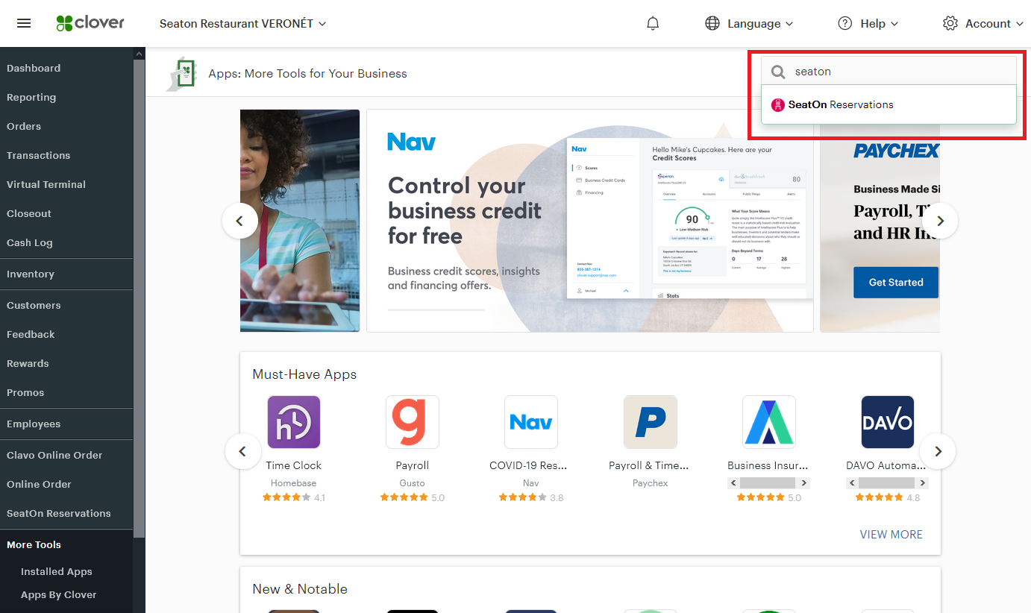Screen dimensions: 1031x613
Task: Open the Nav COVID-19 app icon
Action: 531,422
